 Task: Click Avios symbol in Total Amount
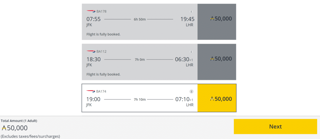[4, 128]
